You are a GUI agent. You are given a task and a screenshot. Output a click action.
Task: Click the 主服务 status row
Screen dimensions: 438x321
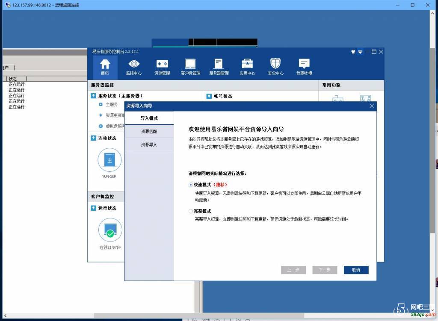click(109, 104)
